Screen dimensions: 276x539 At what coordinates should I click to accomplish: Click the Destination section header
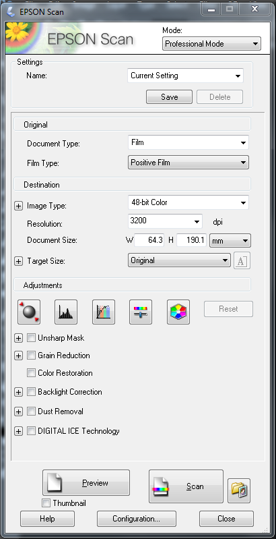click(132, 184)
